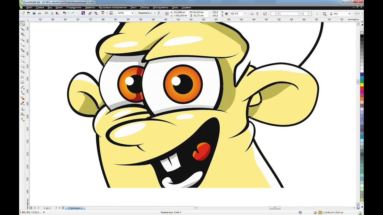Open the Файл menu
Screen dimensions: 383x215
pyautogui.click(x=29, y=7)
